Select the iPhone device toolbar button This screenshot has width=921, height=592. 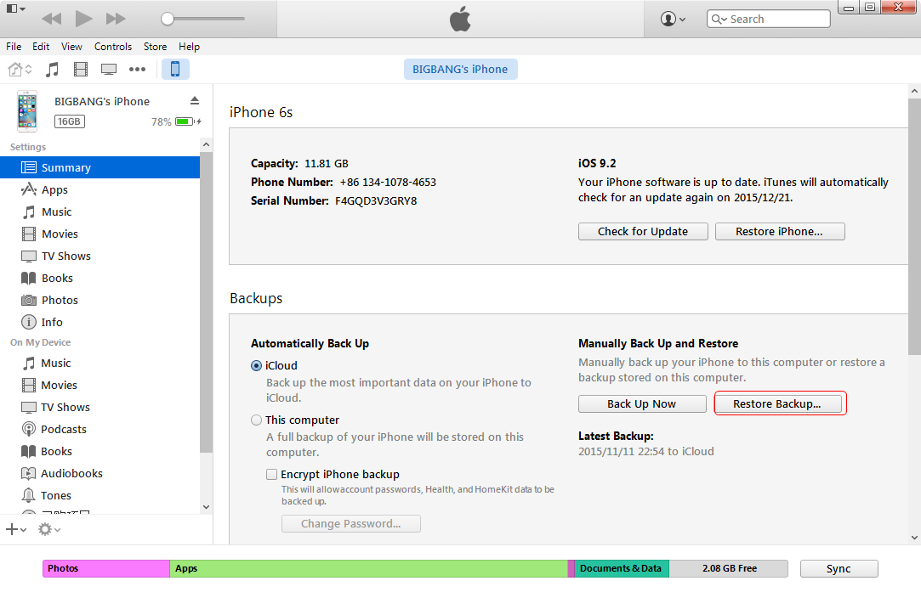[x=175, y=70]
